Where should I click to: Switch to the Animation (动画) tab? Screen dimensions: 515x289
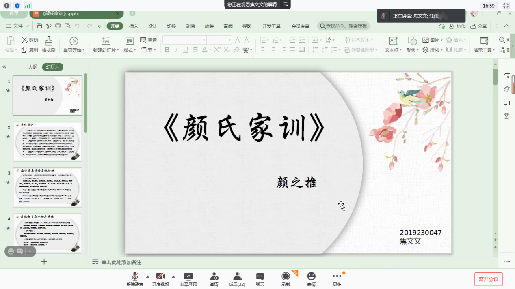tap(190, 26)
